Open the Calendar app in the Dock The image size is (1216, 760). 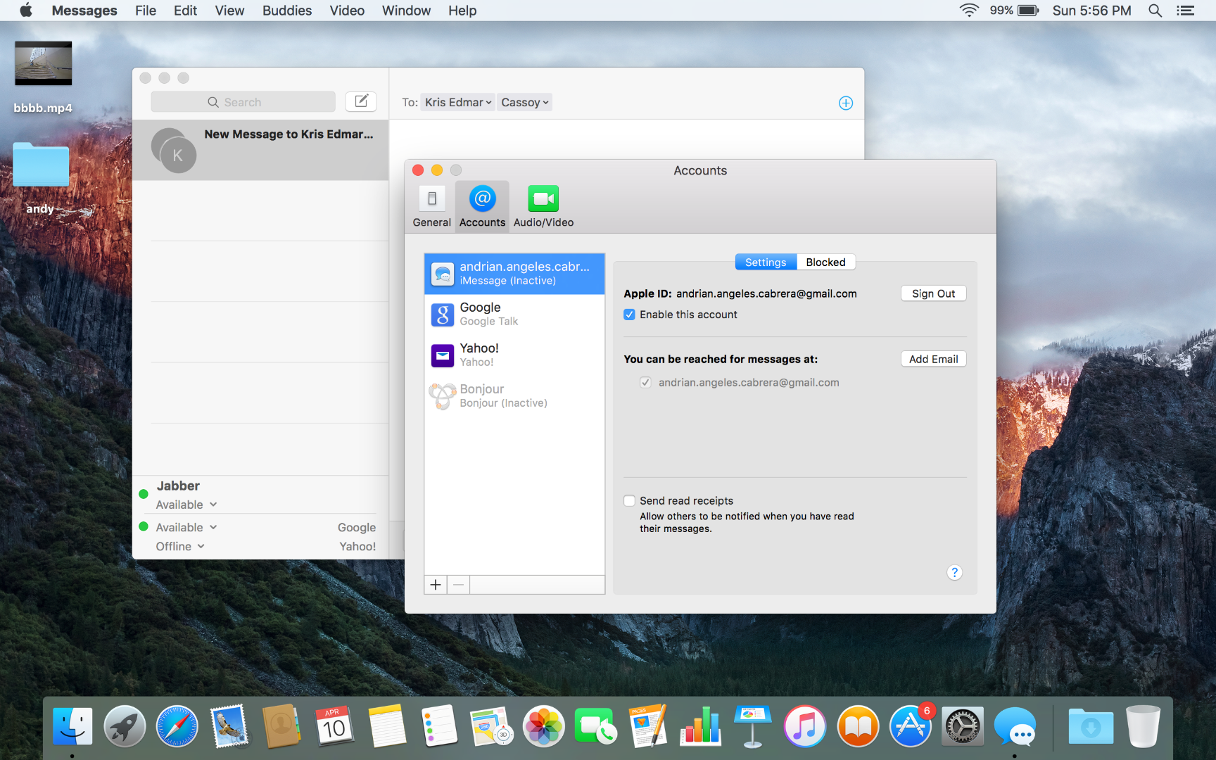coord(334,726)
